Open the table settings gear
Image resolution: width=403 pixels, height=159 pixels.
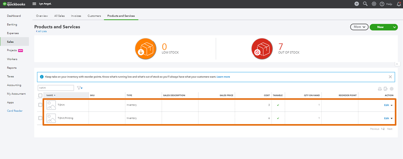392,89
